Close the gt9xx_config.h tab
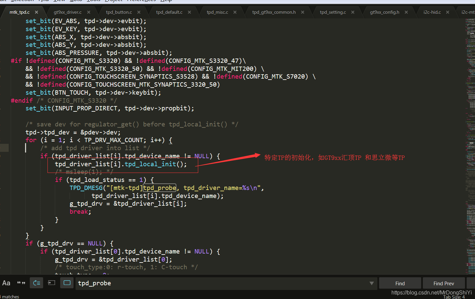This screenshot has width=475, height=299. (406, 12)
